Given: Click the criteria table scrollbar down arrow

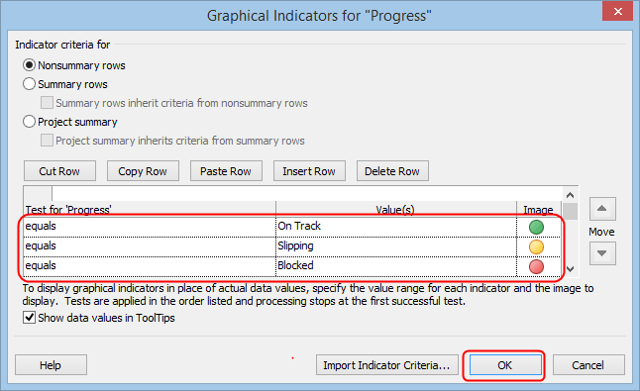Looking at the screenshot, I should pos(571,269).
